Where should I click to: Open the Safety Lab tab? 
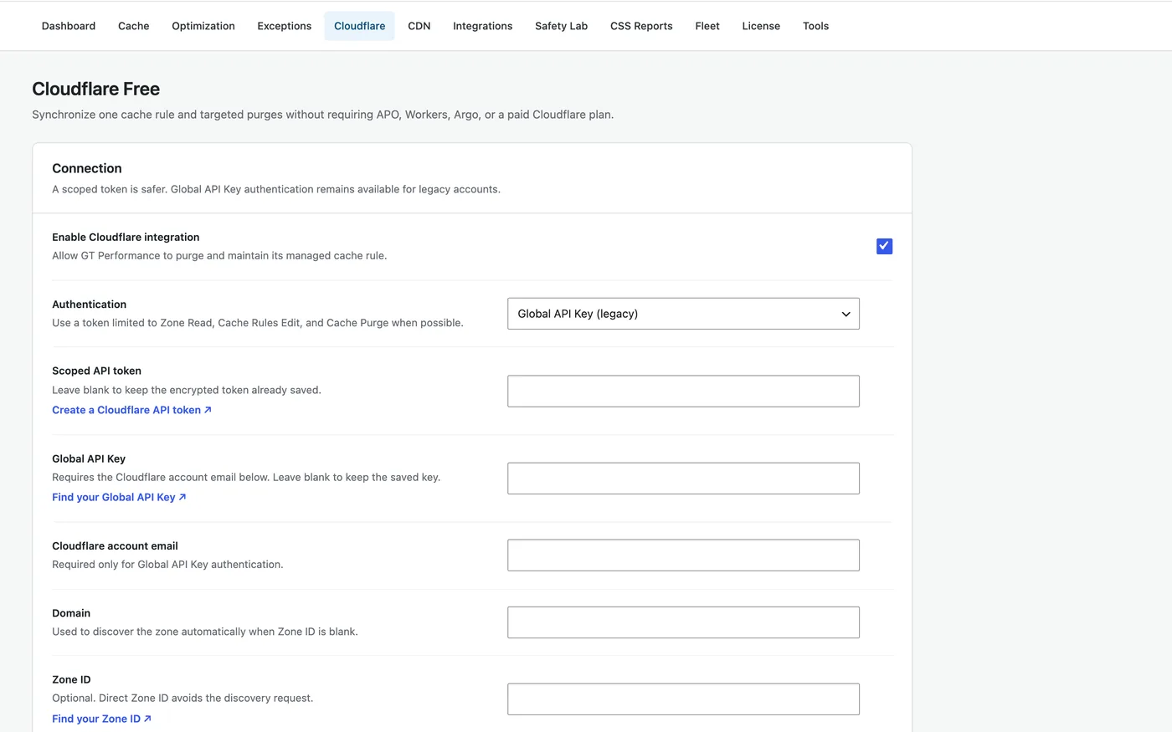pos(562,26)
